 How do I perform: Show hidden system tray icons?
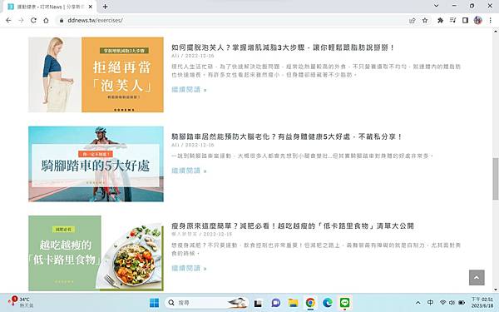coord(418,303)
